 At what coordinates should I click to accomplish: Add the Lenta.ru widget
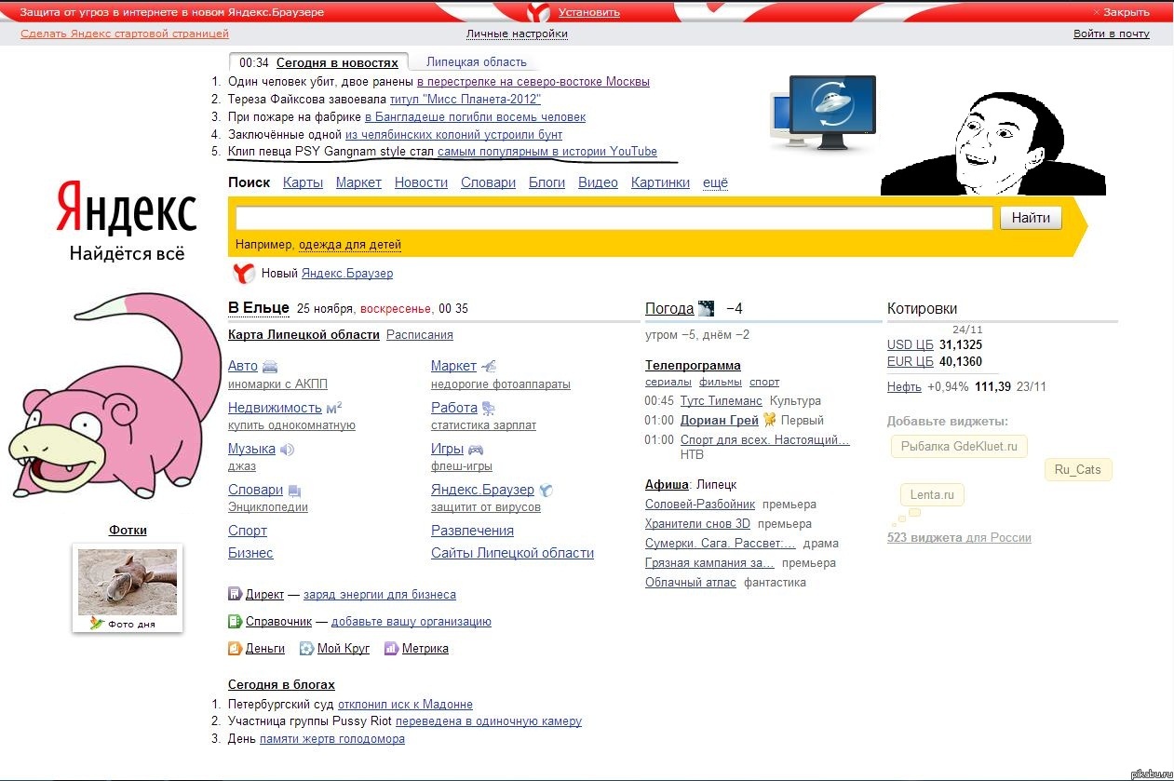[x=932, y=495]
